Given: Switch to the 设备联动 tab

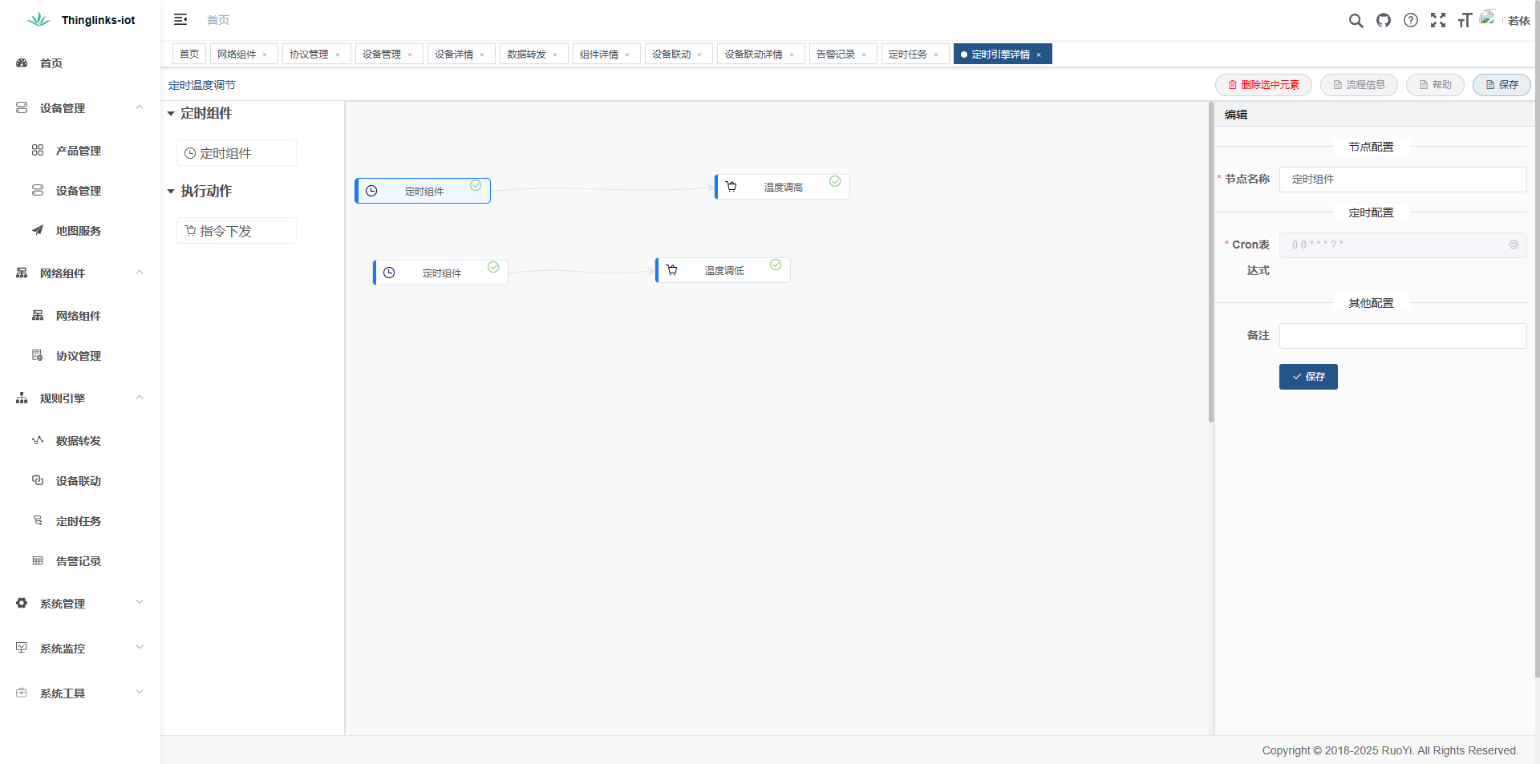Looking at the screenshot, I should coord(671,55).
